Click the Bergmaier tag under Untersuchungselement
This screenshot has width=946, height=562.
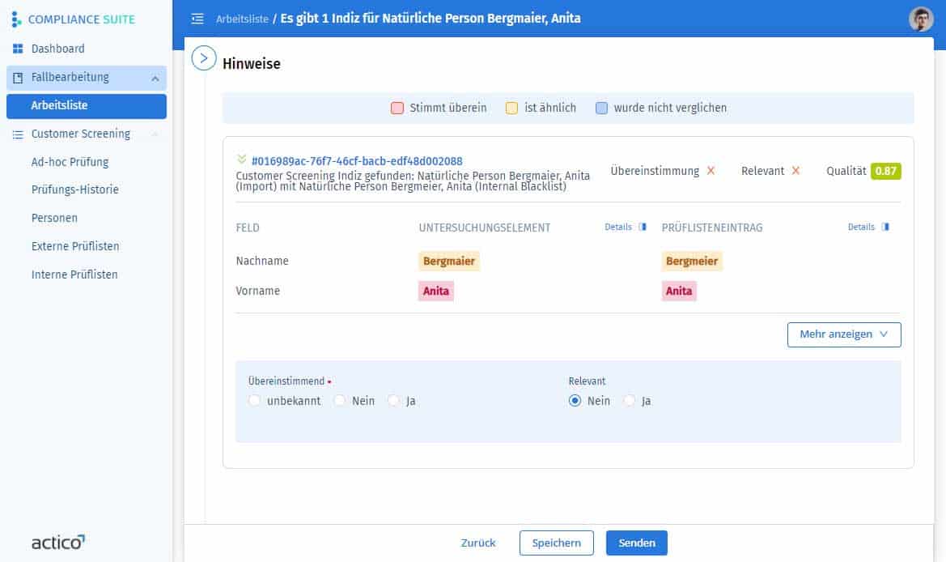pyautogui.click(x=449, y=261)
